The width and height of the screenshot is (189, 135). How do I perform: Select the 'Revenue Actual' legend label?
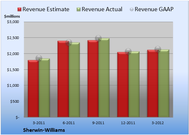click(x=102, y=9)
